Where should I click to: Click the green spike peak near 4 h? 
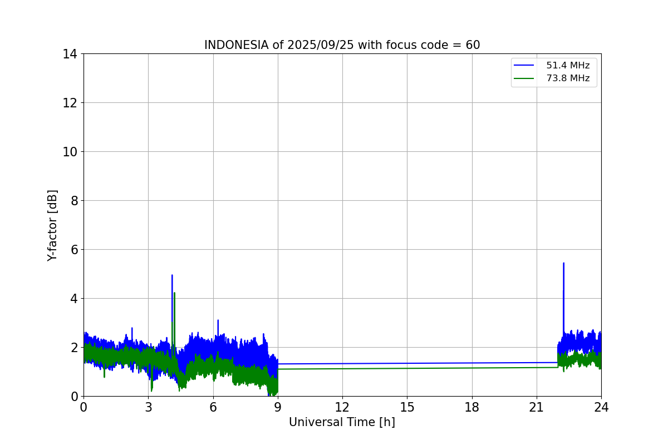(x=175, y=293)
